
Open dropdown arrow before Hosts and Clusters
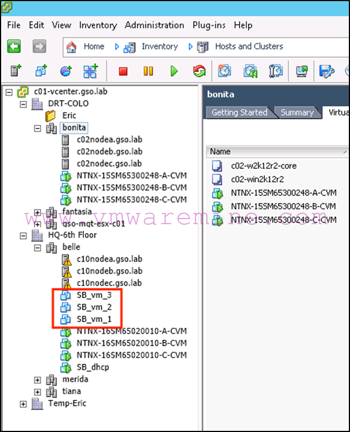(190, 47)
